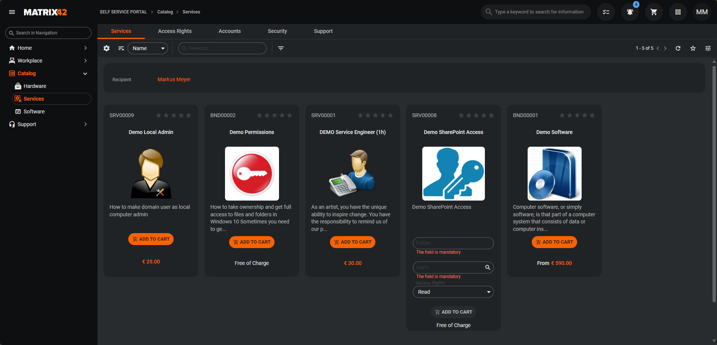Image resolution: width=717 pixels, height=345 pixels.
Task: Mark the view as favorite with the star
Action: point(693,48)
